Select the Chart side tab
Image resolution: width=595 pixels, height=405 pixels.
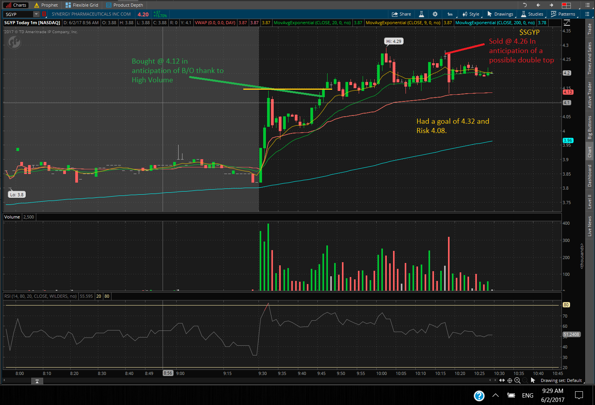coord(590,152)
